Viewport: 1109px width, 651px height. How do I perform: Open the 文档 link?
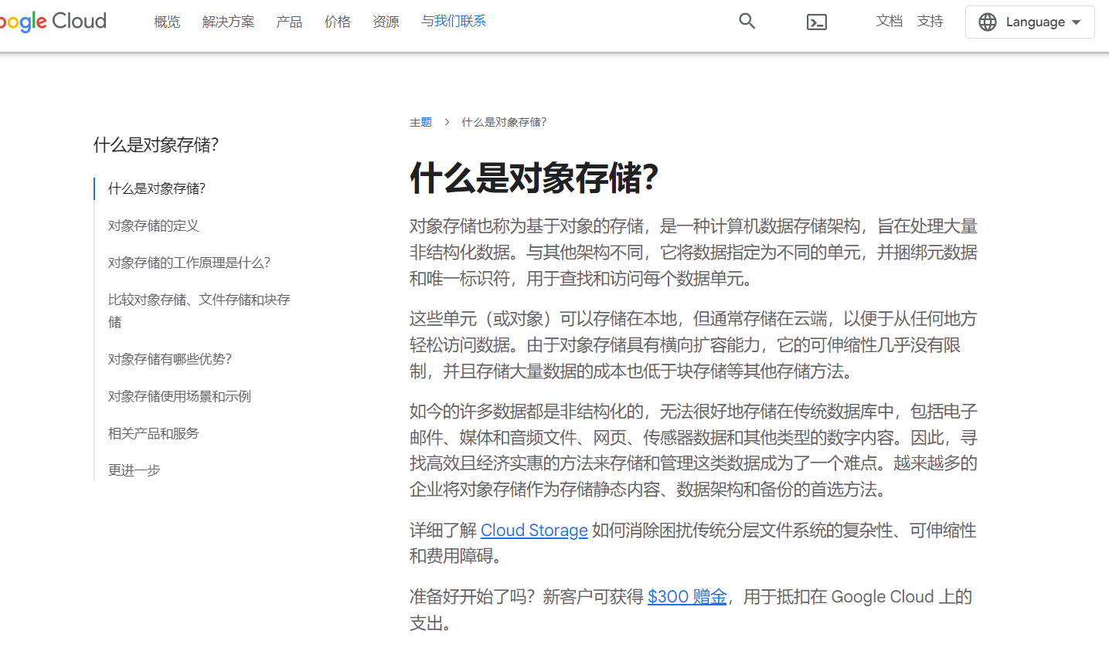pos(889,22)
